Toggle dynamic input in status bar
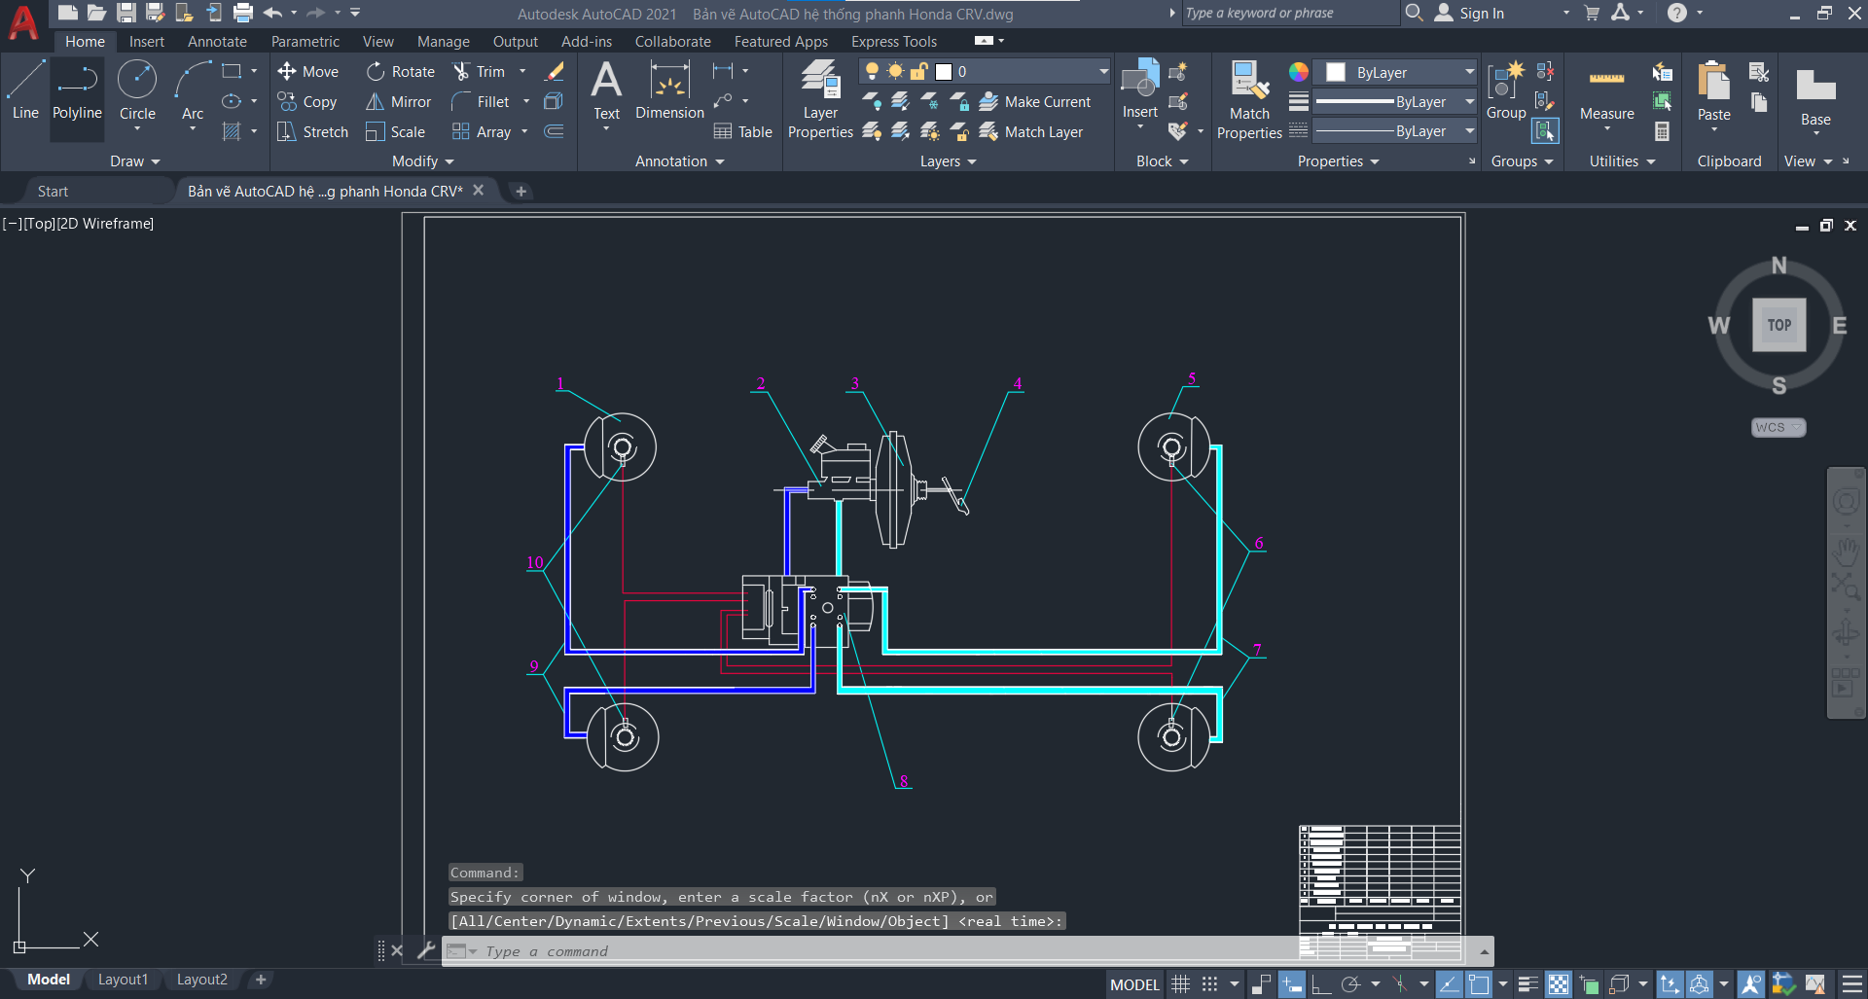1868x999 pixels. pos(1292,984)
